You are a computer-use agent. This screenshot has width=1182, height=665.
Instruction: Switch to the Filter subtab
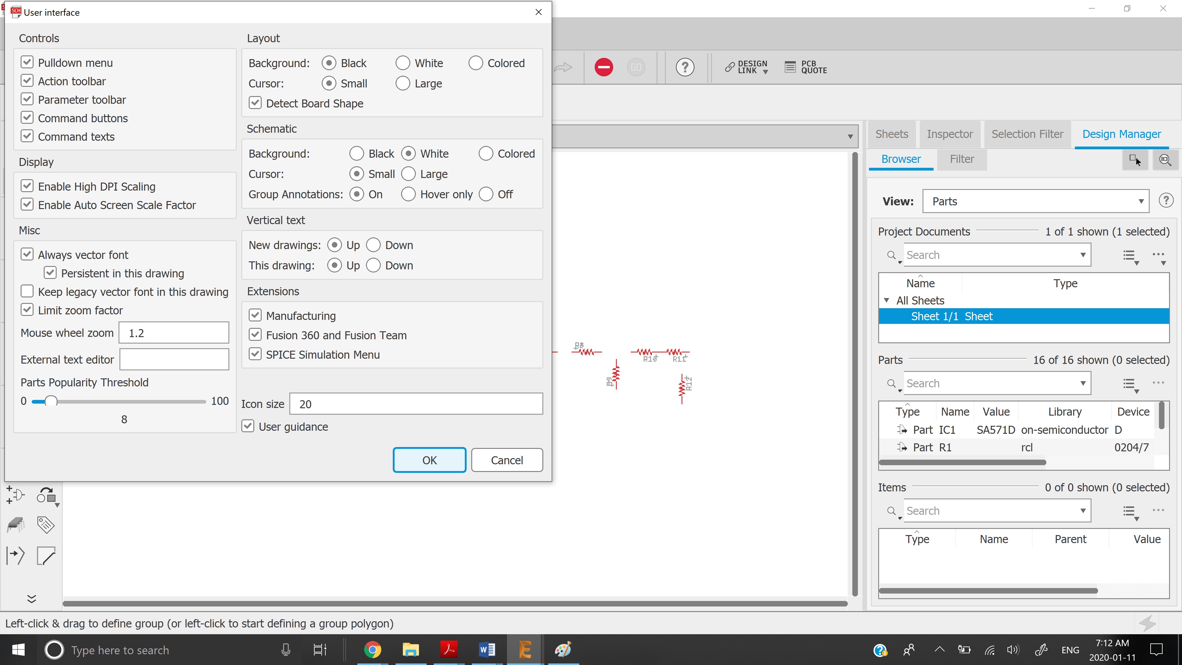[962, 159]
